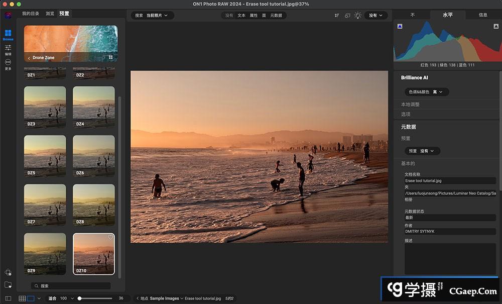Click the lightbulb preview icon in the toolbar
This screenshot has width=502, height=304.
[359, 15]
